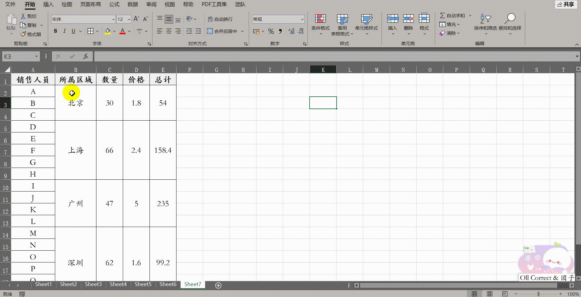Viewport: 581px width, 297px height.
Task: Click Merge and Center (合并后居中)
Action: coord(222,31)
